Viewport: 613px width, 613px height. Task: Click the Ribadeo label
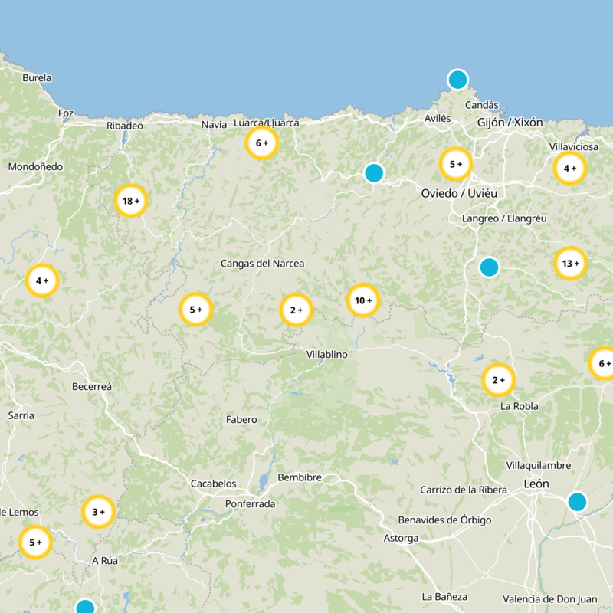click(125, 126)
